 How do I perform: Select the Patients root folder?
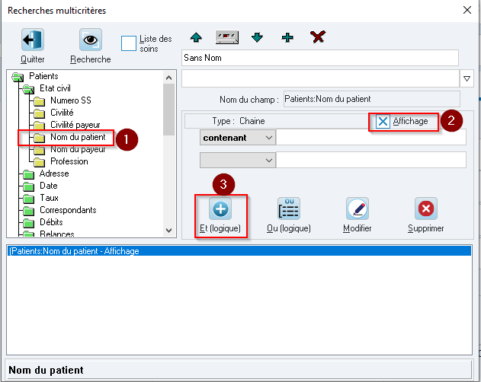(43, 76)
